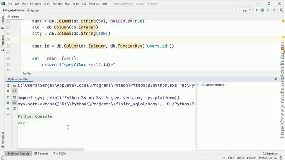
Task: Toggle Python Console button in bottom bar
Action: pos(18,153)
